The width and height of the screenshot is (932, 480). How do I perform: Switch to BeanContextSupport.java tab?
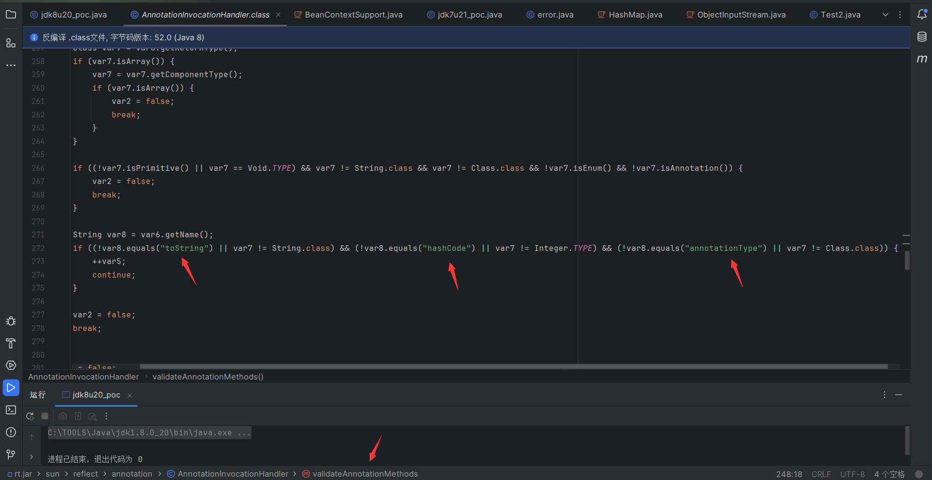(348, 15)
